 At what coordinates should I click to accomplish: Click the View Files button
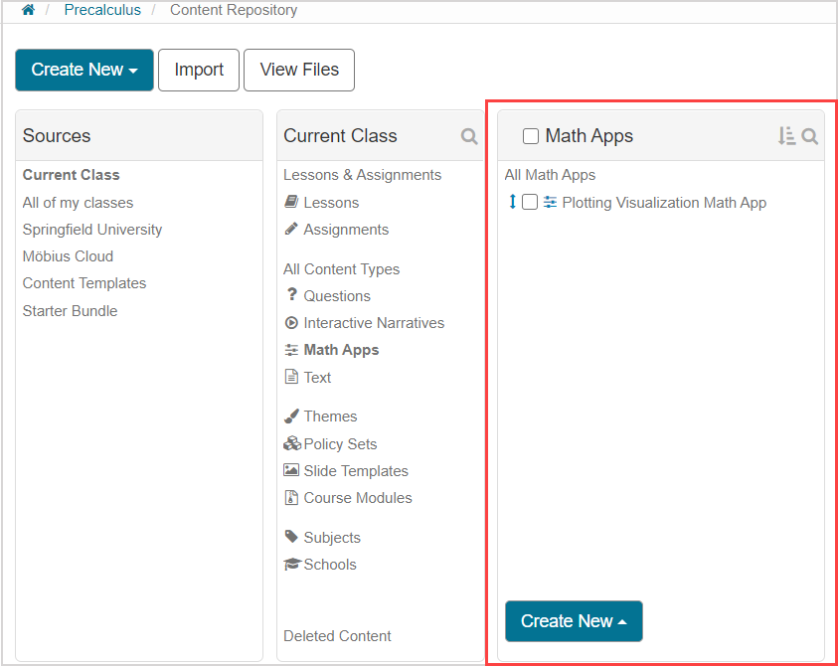[299, 70]
